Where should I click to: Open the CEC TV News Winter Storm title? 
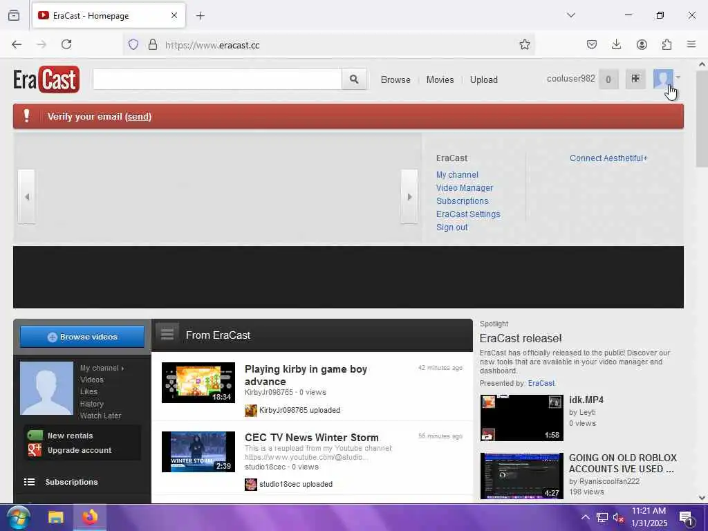(312, 438)
